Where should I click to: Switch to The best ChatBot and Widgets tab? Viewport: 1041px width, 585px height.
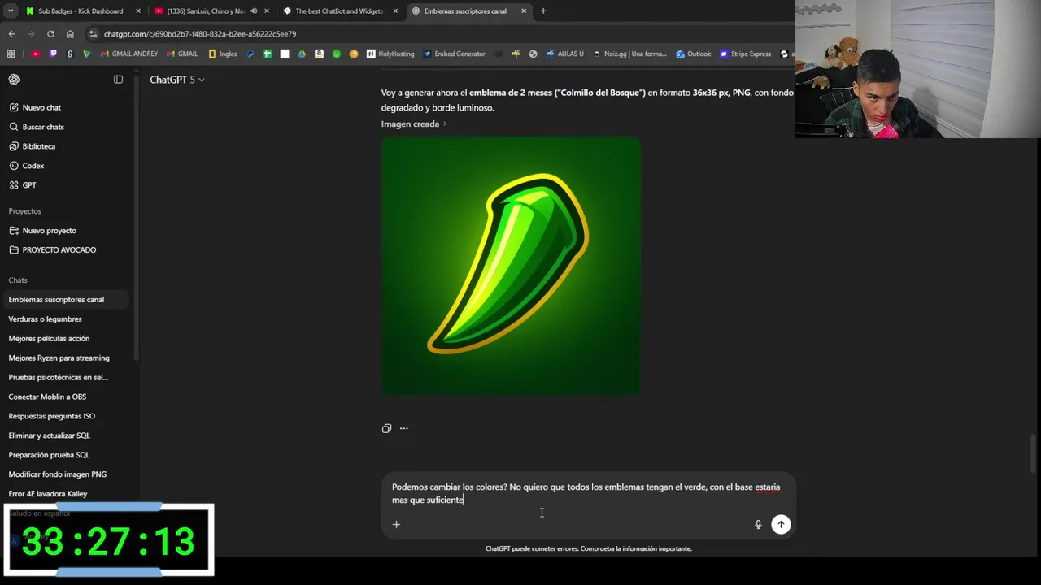tap(338, 11)
